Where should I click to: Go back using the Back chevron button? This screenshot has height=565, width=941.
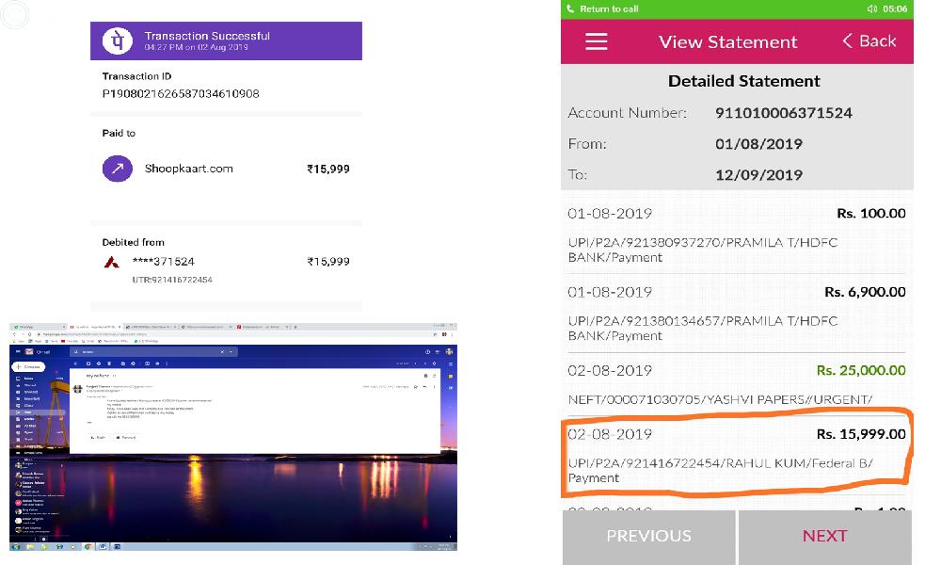pos(868,41)
